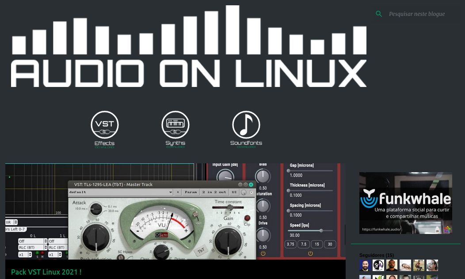Click the Audio on Linux logo
465x279 pixels.
pos(189,46)
